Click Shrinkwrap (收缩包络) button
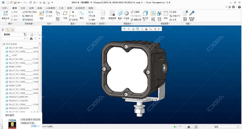The width and height of the screenshot is (242, 129). [x=28, y=20]
